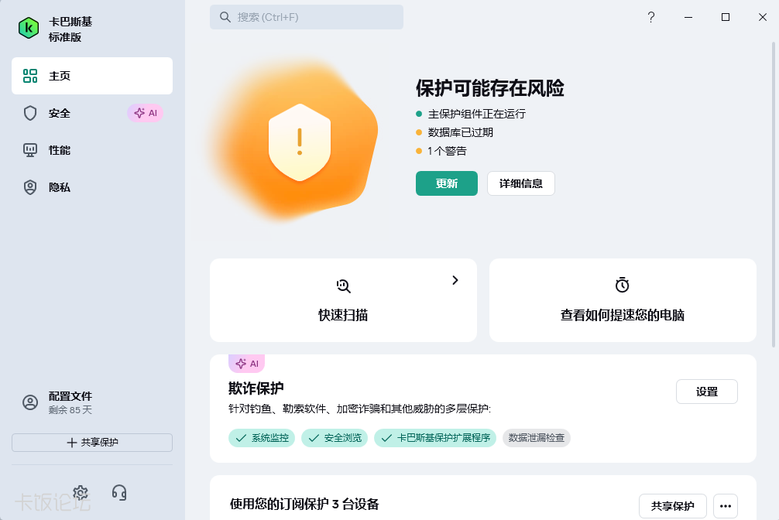Open 详细信息 details button

(x=520, y=183)
